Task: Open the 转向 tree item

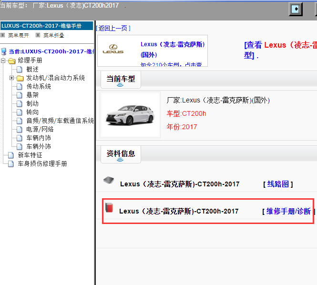Action: tap(32, 112)
